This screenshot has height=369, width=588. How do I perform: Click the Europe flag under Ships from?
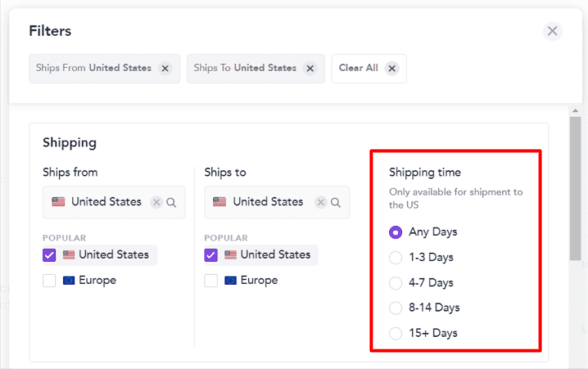pyautogui.click(x=69, y=280)
